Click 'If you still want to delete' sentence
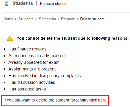Screen dimensions: 130x107 pos(46,100)
